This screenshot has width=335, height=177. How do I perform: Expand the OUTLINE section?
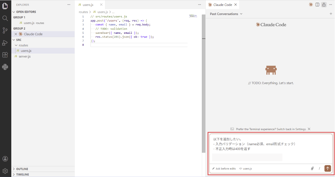(x=22, y=169)
